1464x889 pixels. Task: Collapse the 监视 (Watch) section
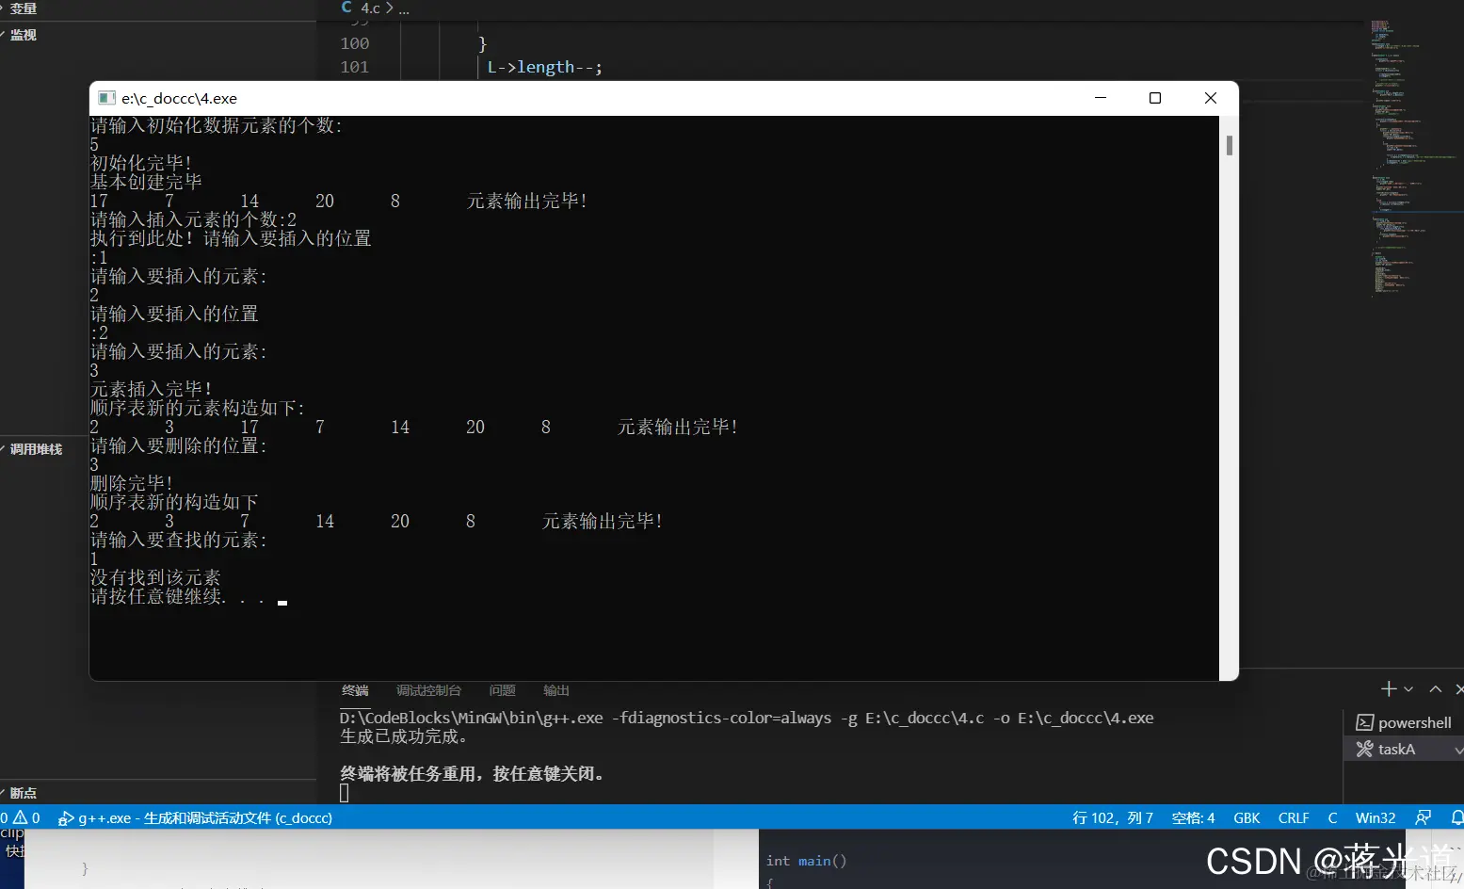[23, 35]
